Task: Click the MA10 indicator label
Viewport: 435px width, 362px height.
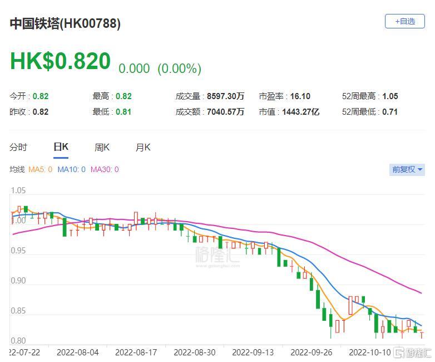Action: click(x=71, y=169)
